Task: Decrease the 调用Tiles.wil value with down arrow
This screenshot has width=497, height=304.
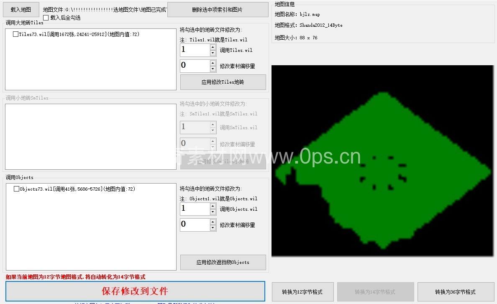Action: [x=213, y=53]
